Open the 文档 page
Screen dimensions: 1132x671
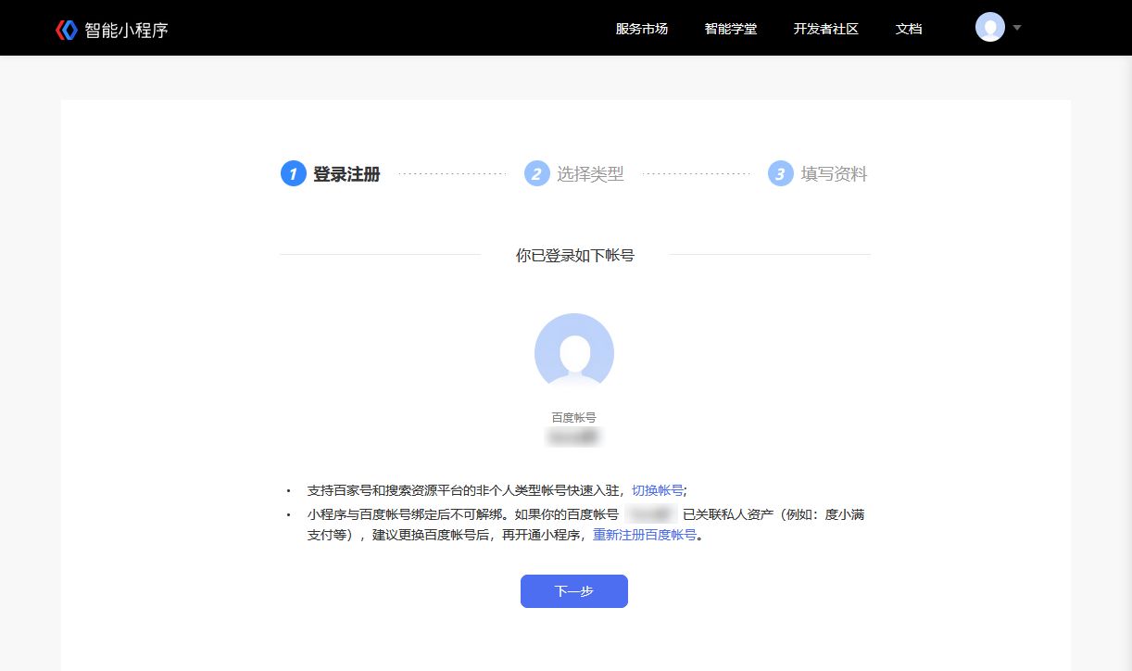coord(909,29)
